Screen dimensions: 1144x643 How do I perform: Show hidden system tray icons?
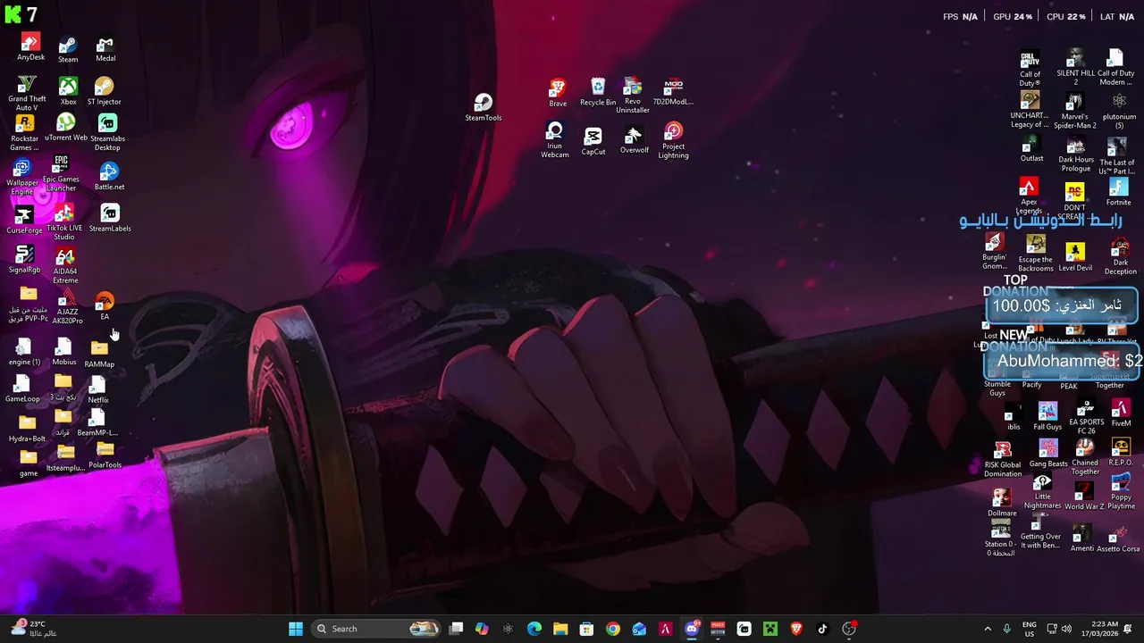pos(988,629)
